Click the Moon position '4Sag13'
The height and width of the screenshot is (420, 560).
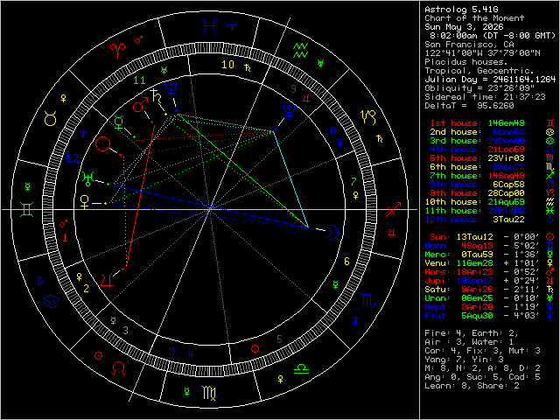[x=477, y=246]
